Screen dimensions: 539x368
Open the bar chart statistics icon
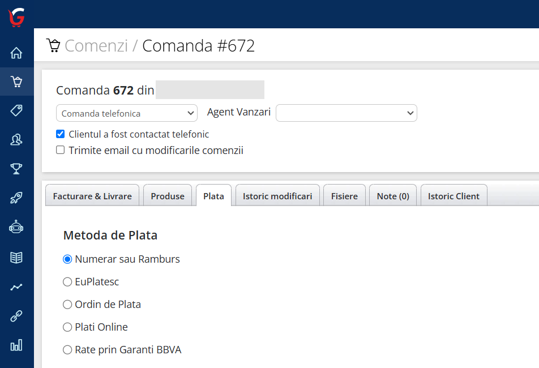[x=16, y=345]
